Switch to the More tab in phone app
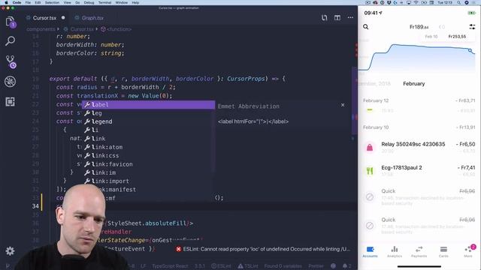 468,252
